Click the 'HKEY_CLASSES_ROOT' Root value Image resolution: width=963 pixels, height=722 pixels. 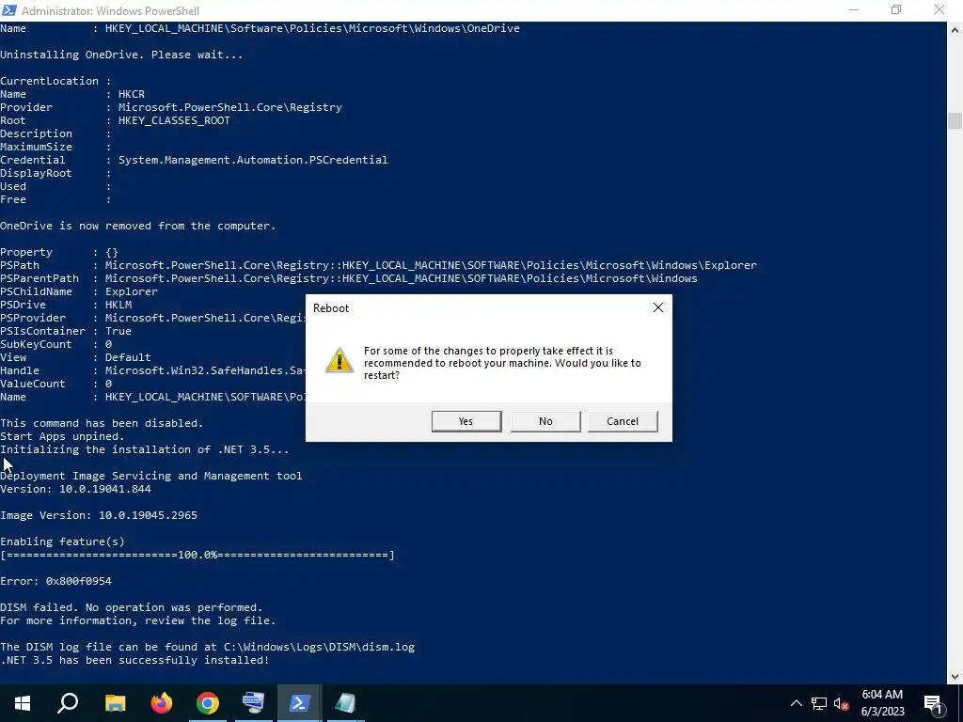click(174, 120)
